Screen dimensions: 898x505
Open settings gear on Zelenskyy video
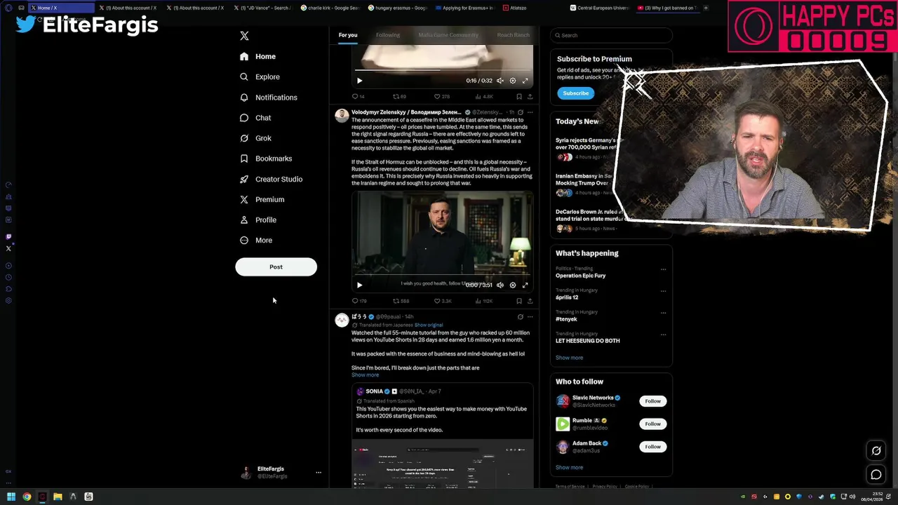point(512,285)
